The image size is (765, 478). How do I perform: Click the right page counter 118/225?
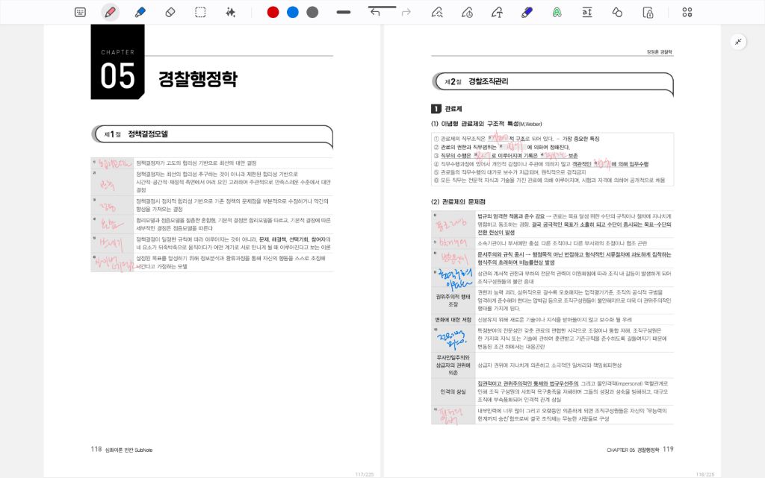coord(705,474)
